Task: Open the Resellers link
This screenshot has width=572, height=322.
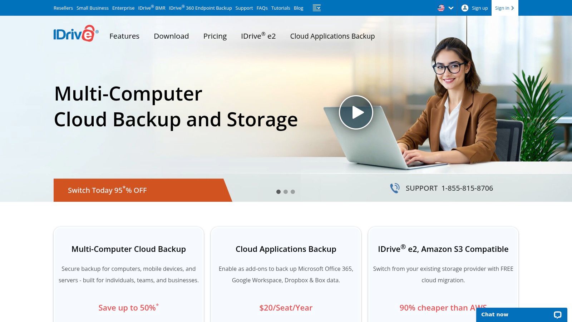Action: [x=63, y=8]
